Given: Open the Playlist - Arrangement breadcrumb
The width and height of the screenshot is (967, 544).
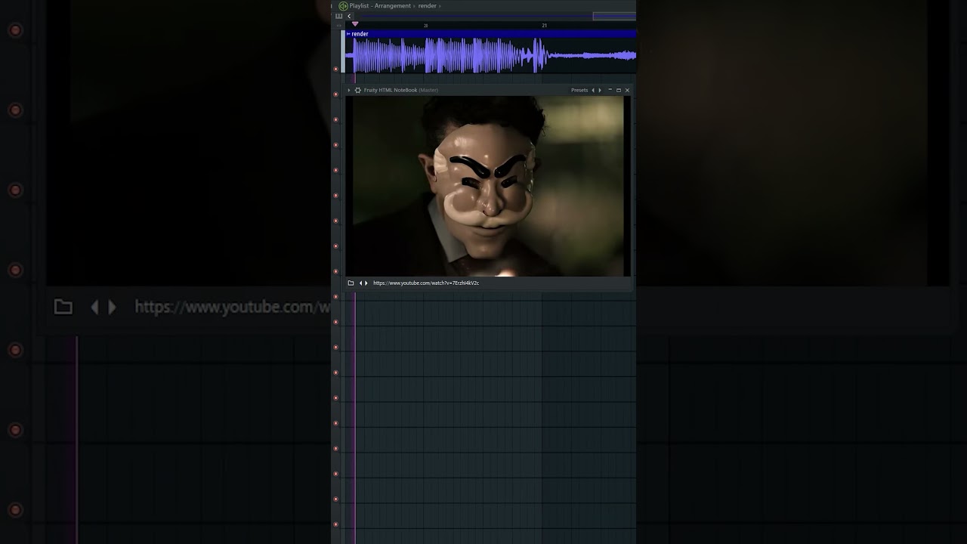Looking at the screenshot, I should pos(380,6).
